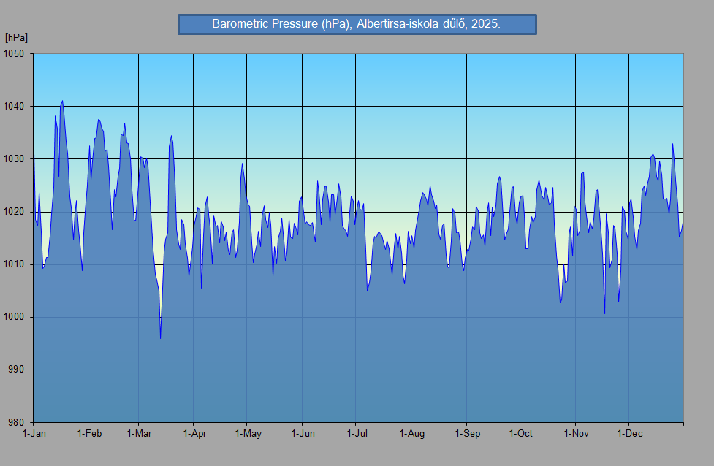714x466 pixels.
Task: Select the 1-Sep label on the x-axis
Action: [x=467, y=434]
